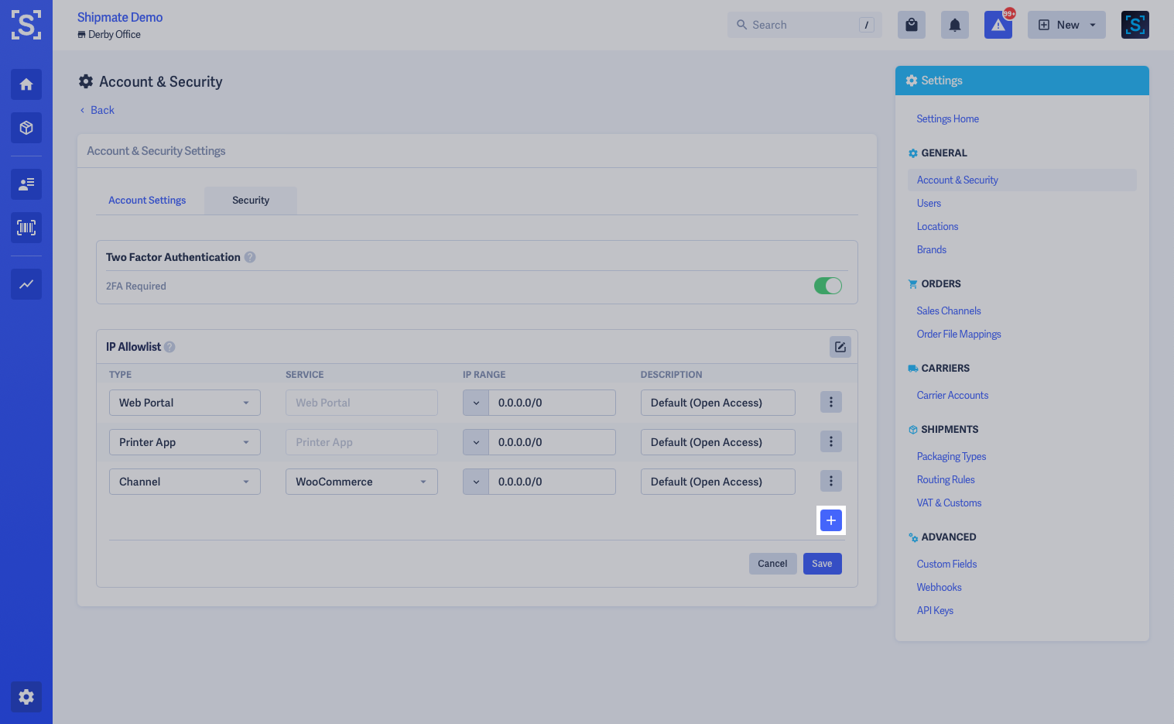Click description field in Web Portal row
Screen dimensions: 1174x724
pyautogui.click(x=718, y=403)
